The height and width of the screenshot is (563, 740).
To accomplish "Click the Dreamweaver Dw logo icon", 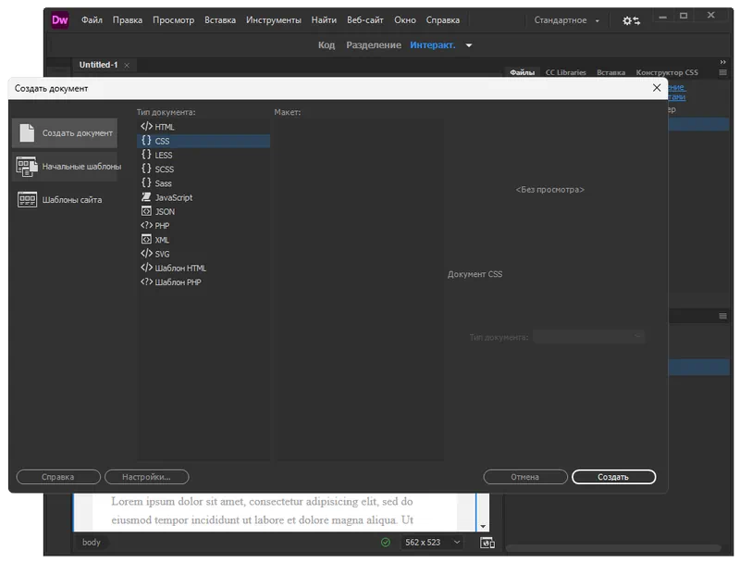I will click(x=60, y=19).
